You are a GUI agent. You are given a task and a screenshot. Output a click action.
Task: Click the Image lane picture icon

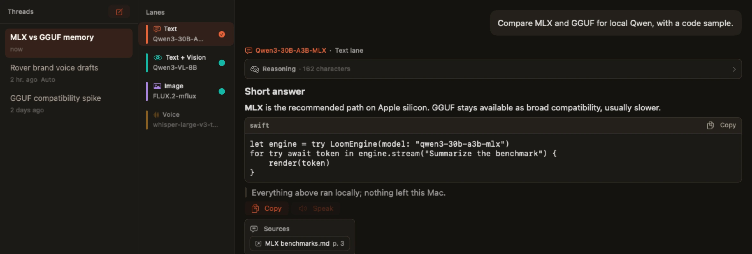tap(157, 86)
